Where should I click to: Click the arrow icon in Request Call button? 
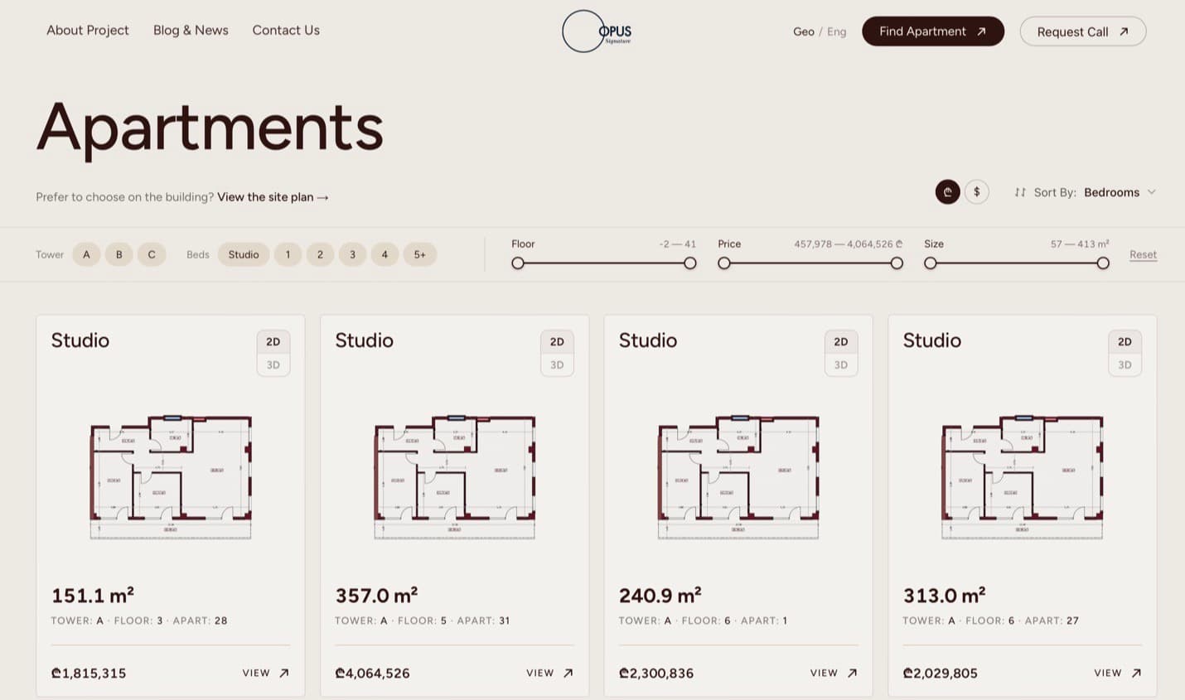click(x=1124, y=31)
